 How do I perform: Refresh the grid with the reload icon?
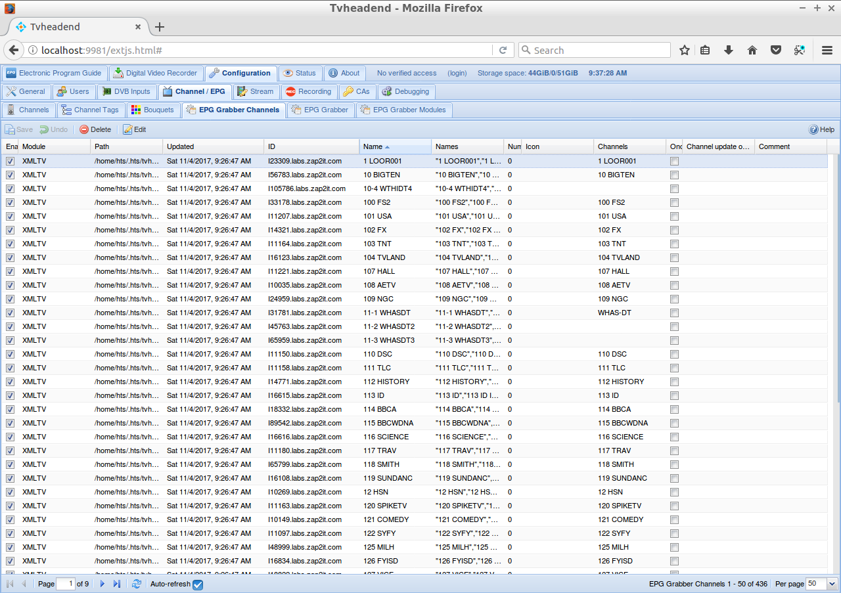(x=136, y=583)
